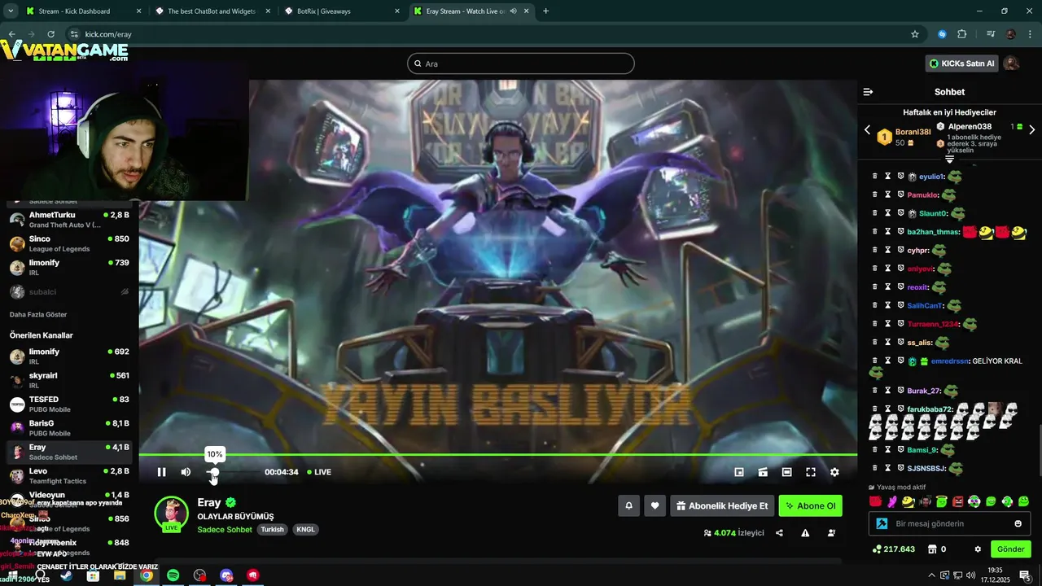Click Abonelik Hediye Et button

click(x=722, y=505)
